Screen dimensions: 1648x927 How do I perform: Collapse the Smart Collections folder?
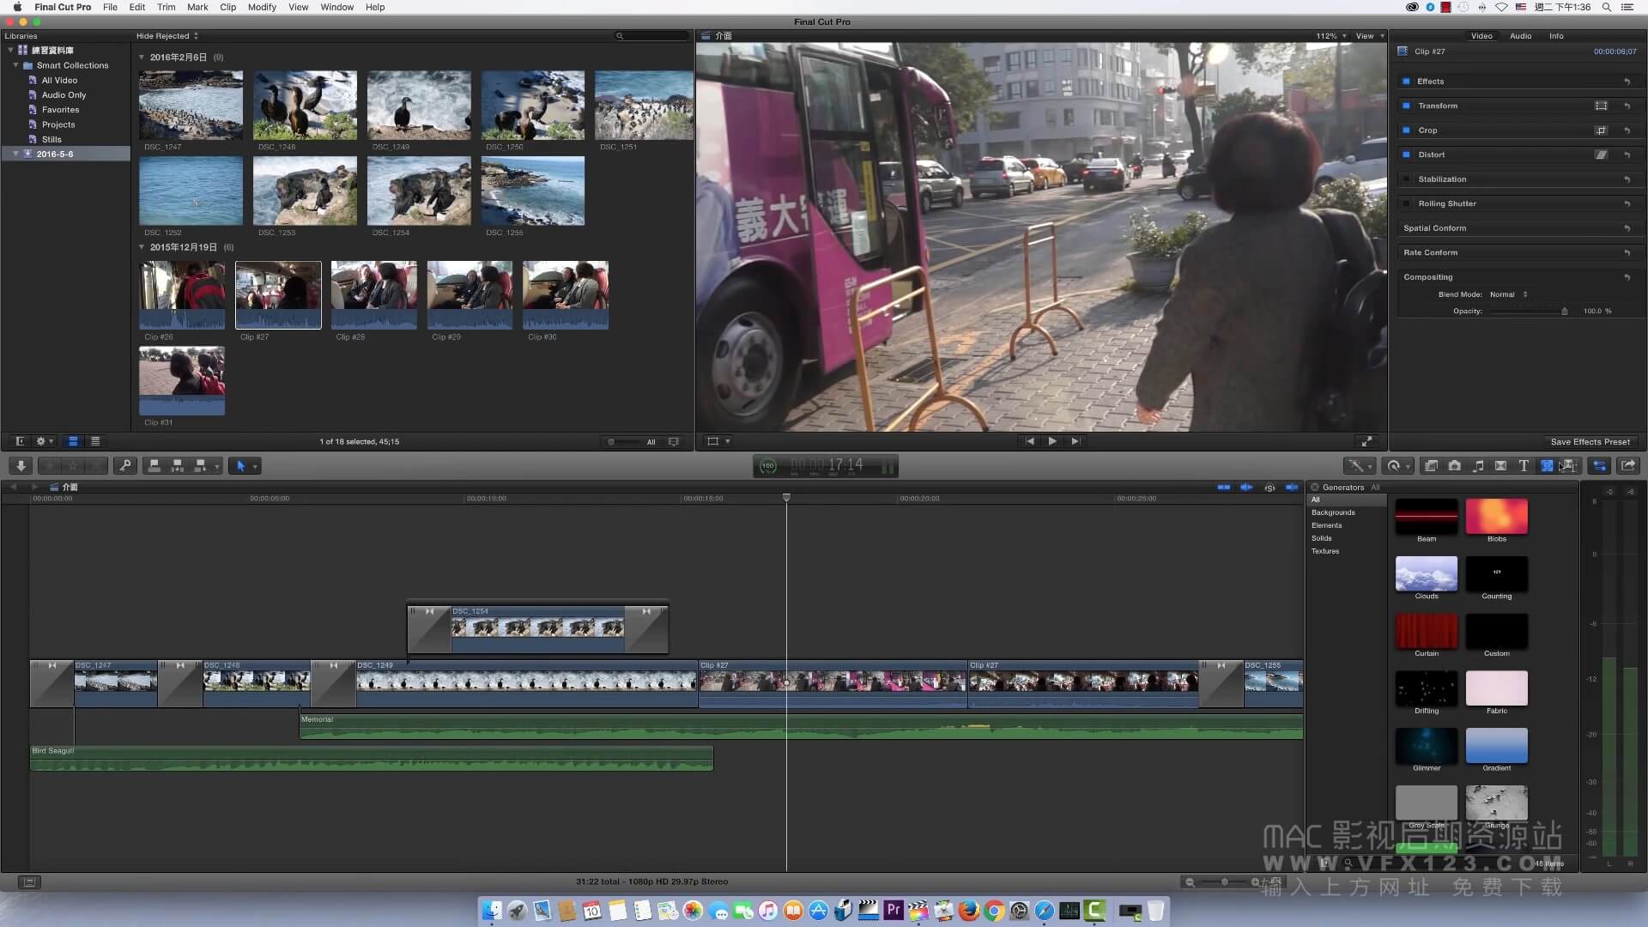[x=15, y=65]
